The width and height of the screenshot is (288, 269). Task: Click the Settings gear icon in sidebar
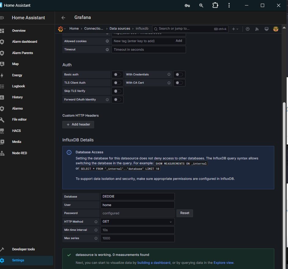[x=2, y=260]
